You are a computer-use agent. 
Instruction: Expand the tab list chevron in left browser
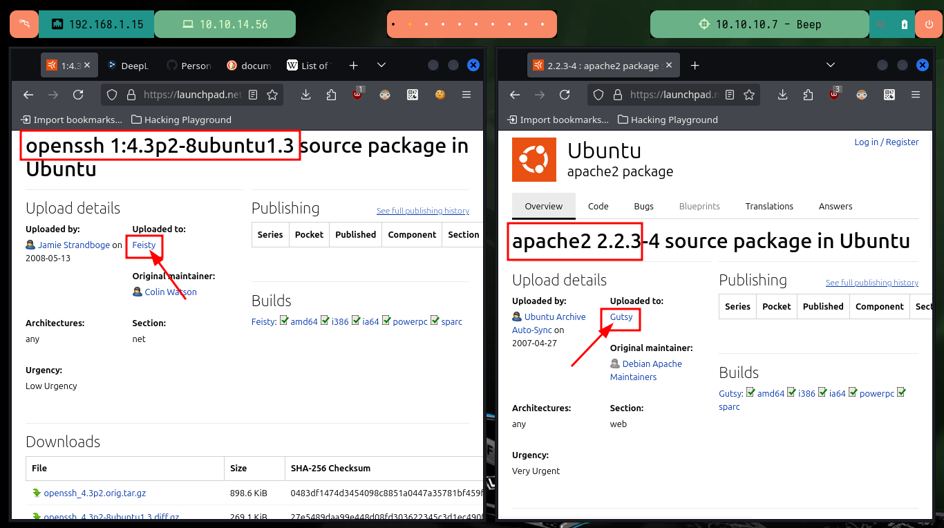point(381,65)
